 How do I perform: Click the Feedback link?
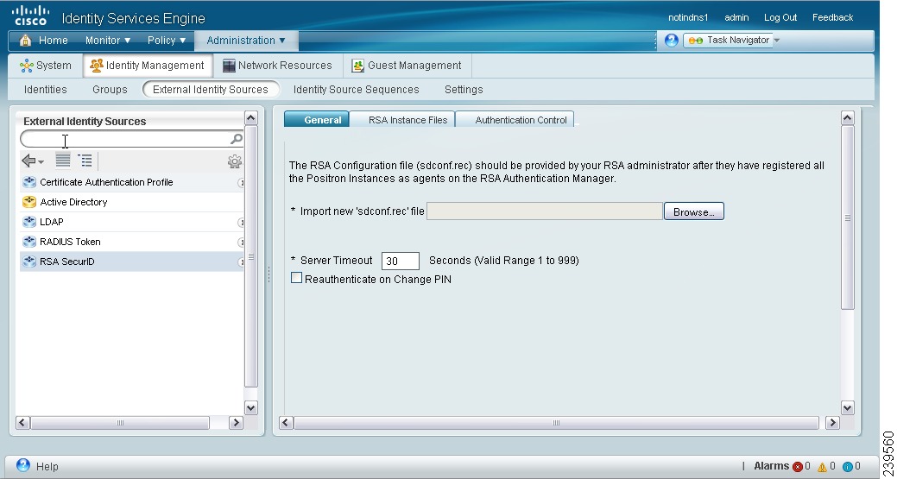tap(832, 18)
